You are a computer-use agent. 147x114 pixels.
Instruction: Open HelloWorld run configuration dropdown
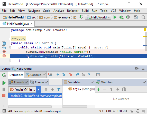pyautogui.click(x=98, y=17)
